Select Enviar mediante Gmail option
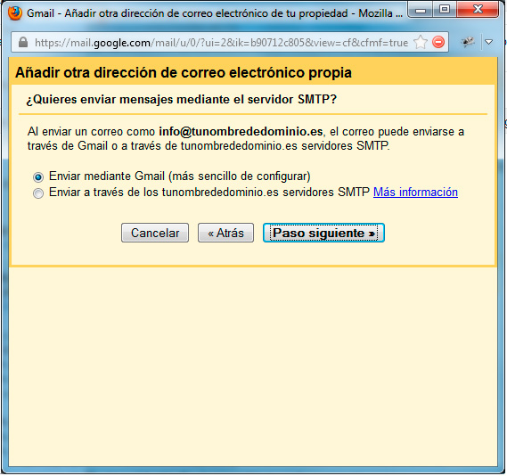Image resolution: width=507 pixels, height=476 pixels. pyautogui.click(x=38, y=176)
